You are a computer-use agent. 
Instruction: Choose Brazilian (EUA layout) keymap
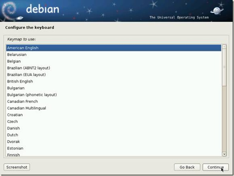coord(114,75)
